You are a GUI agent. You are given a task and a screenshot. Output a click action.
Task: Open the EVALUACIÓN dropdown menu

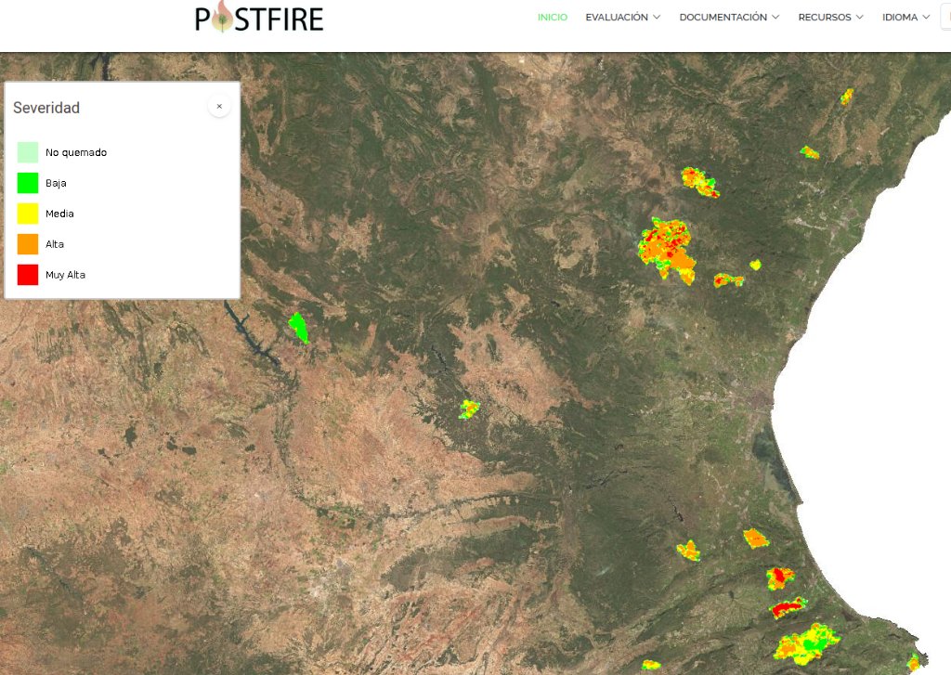[622, 18]
